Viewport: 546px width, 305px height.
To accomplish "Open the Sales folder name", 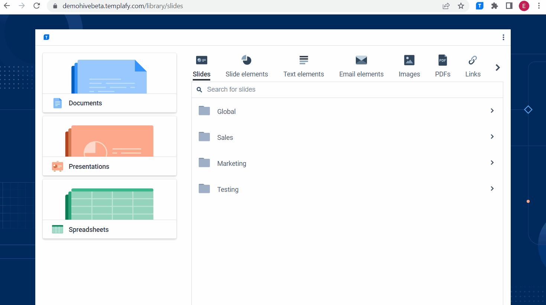I will pyautogui.click(x=225, y=138).
